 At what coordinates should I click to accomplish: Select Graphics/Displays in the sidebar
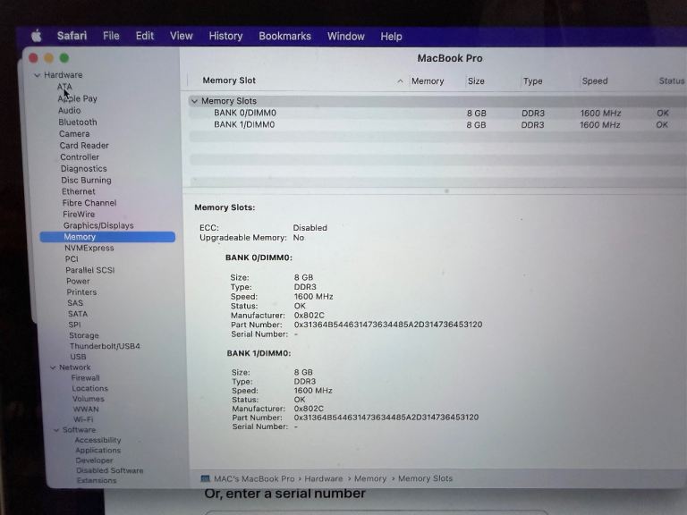coord(98,225)
